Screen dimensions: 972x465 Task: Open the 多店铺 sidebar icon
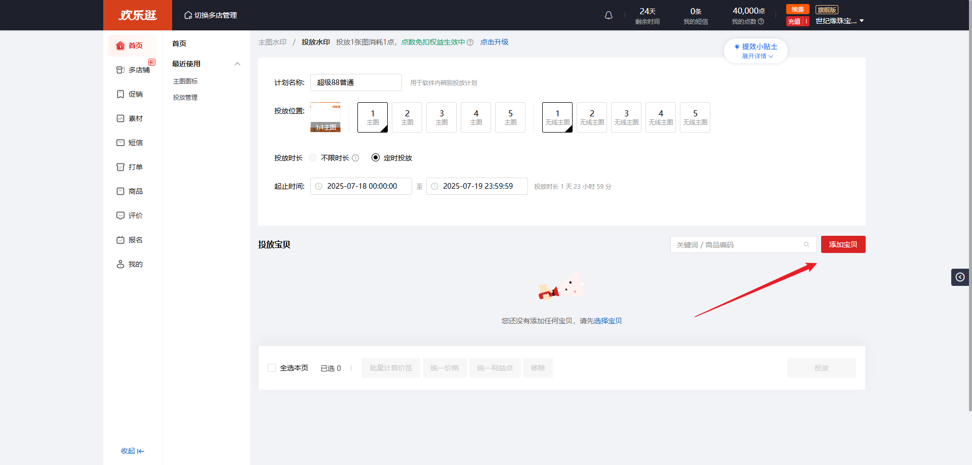click(x=120, y=70)
